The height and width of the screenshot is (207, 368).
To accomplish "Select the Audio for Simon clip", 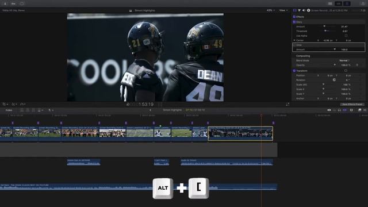I will pyautogui.click(x=227, y=162).
